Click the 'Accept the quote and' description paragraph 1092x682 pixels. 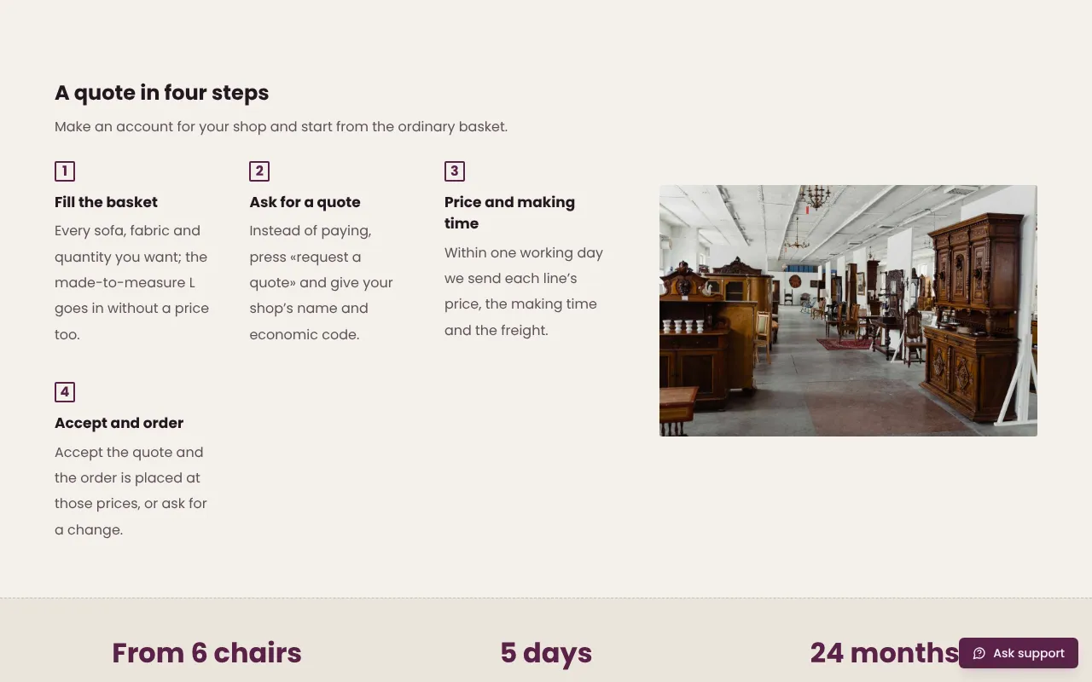point(131,490)
